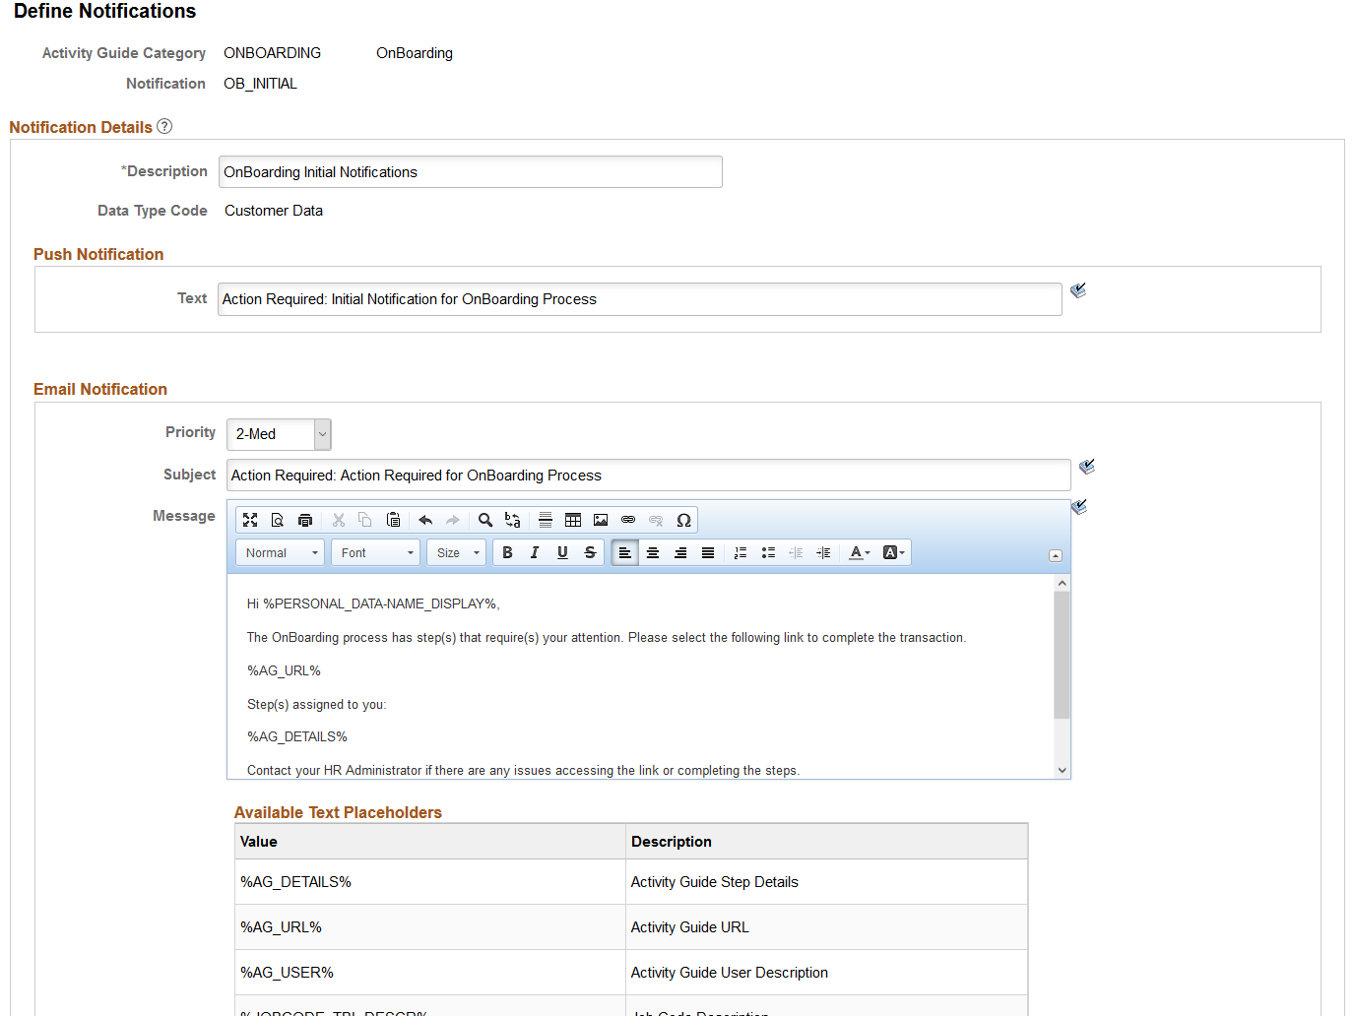Open Find in the editor toolbar

pos(485,520)
